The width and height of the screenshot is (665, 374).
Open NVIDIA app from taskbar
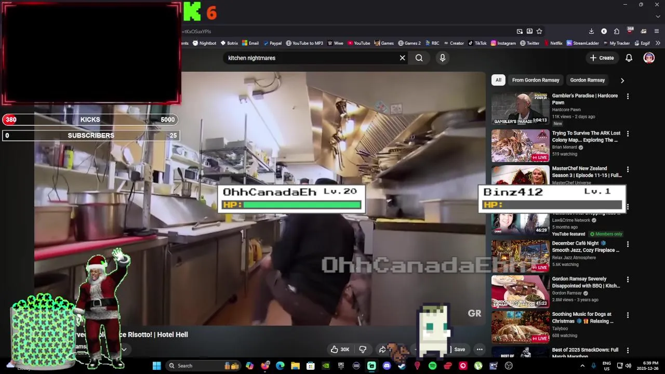(x=326, y=366)
